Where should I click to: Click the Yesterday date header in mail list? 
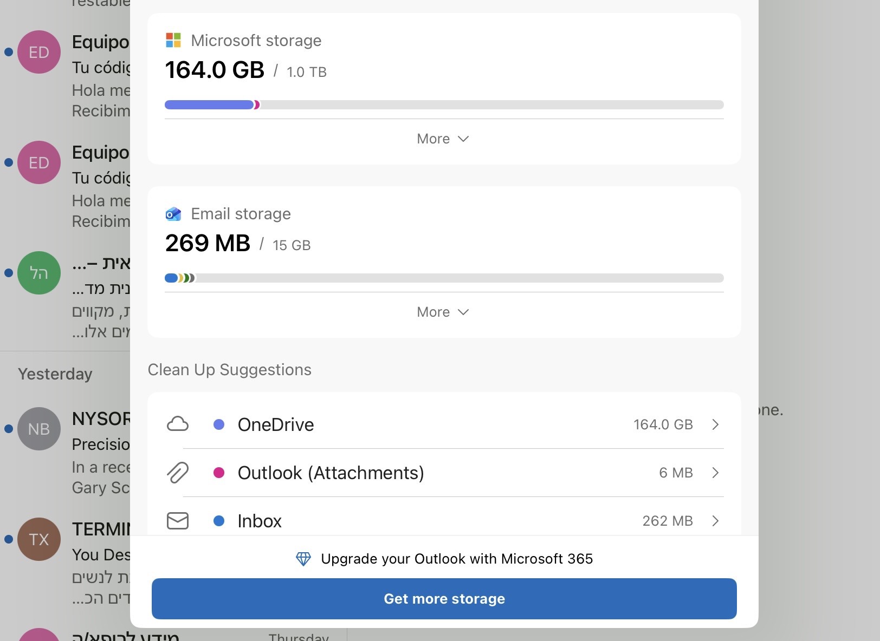coord(55,374)
